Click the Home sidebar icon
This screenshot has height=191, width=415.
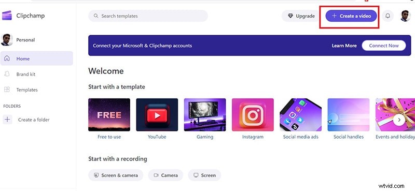coord(7,58)
